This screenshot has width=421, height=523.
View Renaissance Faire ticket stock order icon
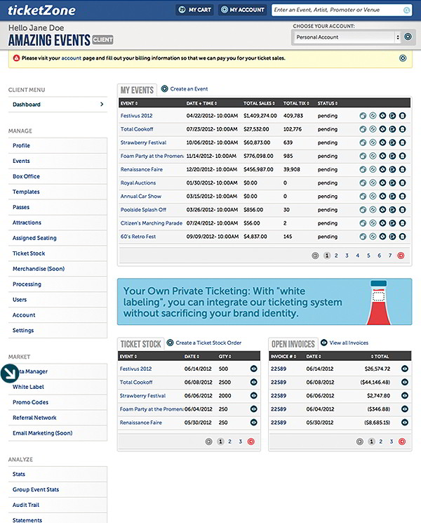(x=254, y=423)
